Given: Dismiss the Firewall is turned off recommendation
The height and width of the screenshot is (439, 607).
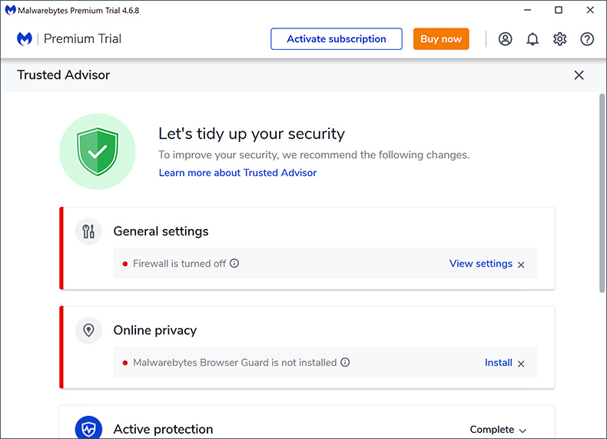Looking at the screenshot, I should tap(521, 264).
